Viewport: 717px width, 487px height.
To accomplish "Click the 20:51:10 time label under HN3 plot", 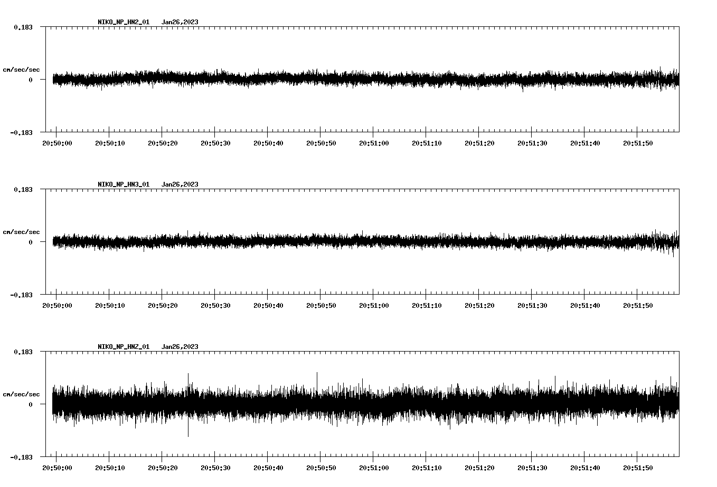I will pyautogui.click(x=427, y=306).
